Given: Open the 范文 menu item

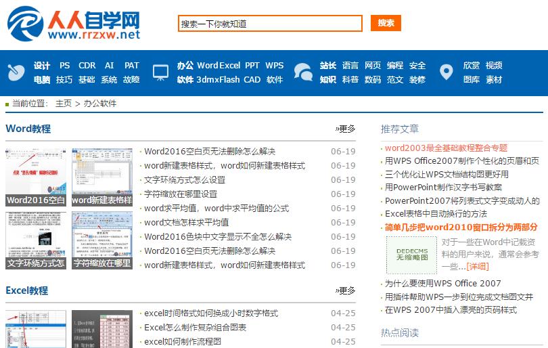Looking at the screenshot, I should pos(395,80).
